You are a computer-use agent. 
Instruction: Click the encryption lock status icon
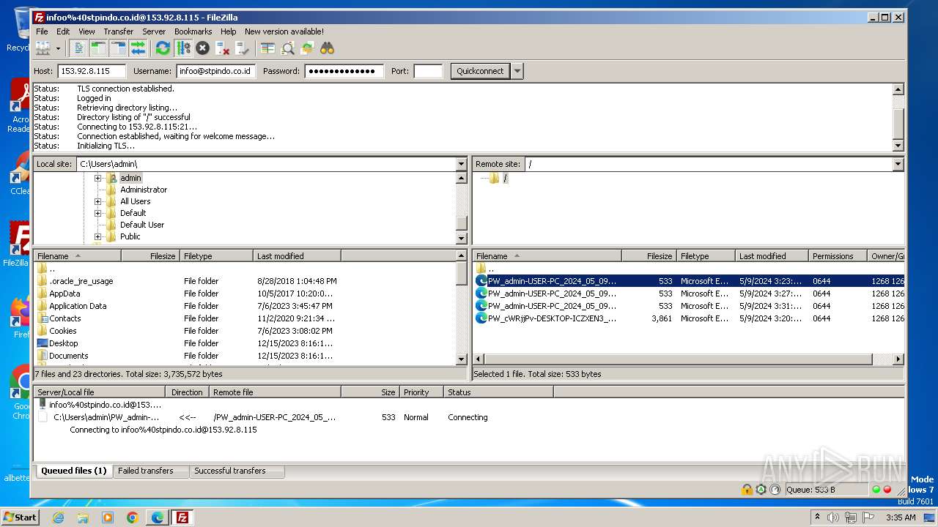(x=747, y=490)
